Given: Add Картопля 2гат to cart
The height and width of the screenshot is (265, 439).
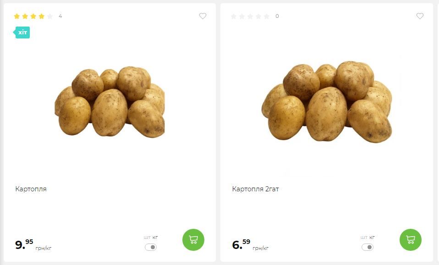Looking at the screenshot, I should coord(410,239).
